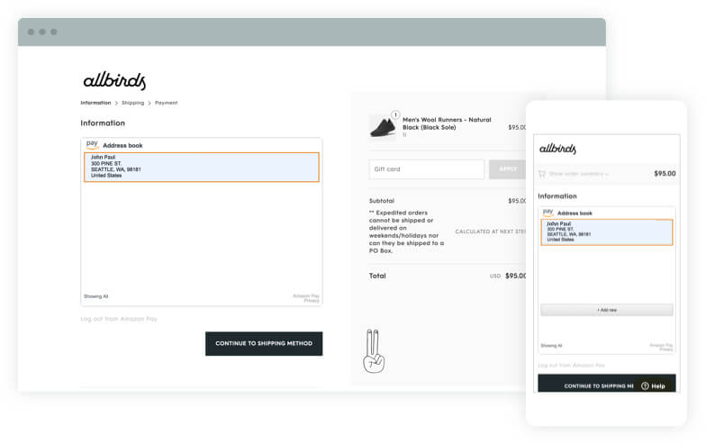
Task: Expand Show order summary in mobile view
Action: (579, 174)
